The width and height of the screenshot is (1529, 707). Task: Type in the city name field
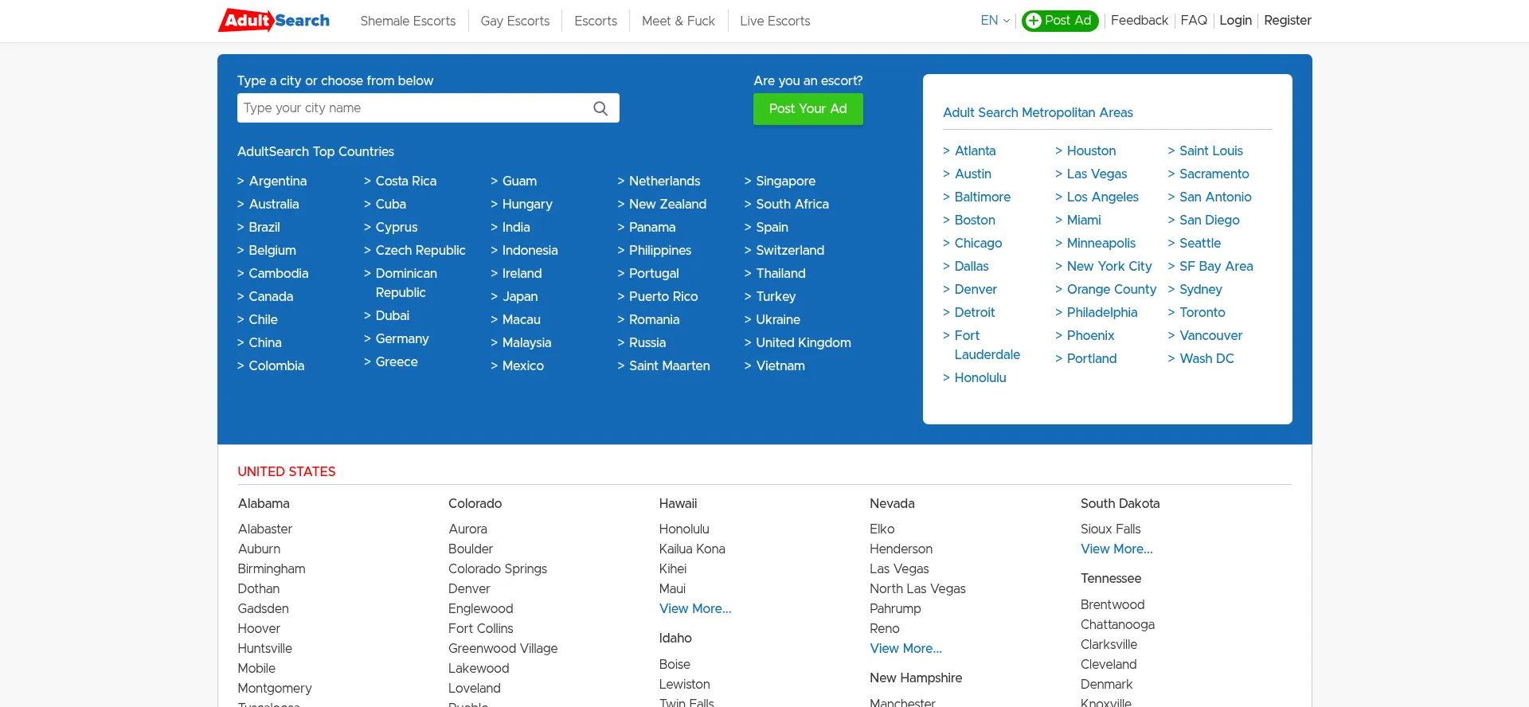point(414,108)
